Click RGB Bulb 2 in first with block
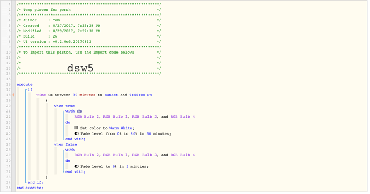The width and height of the screenshot is (370, 194). tap(86, 117)
